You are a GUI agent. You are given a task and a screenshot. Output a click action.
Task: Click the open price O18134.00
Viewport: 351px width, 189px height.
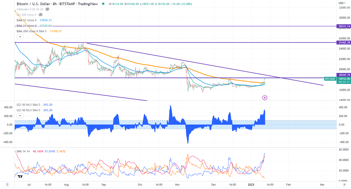coord(116,4)
